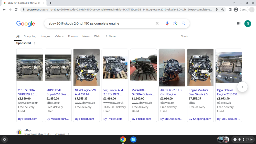Click the +£150.00 delivery text
Viewport: 256px width, 144px height.
coord(115,107)
